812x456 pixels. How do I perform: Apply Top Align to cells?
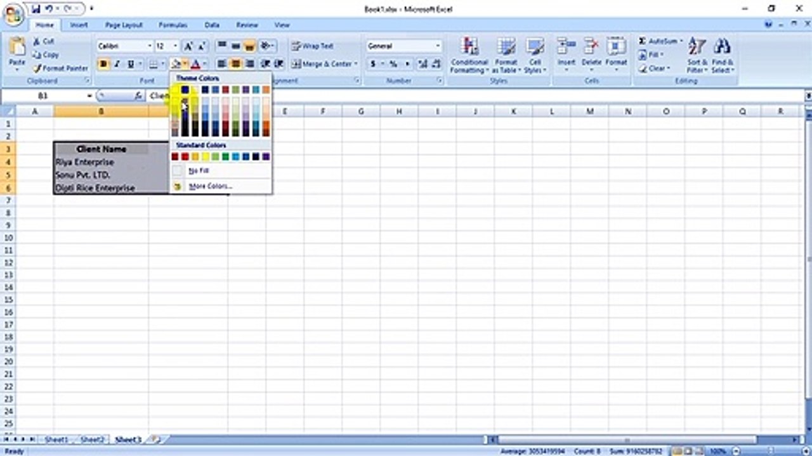(x=221, y=46)
